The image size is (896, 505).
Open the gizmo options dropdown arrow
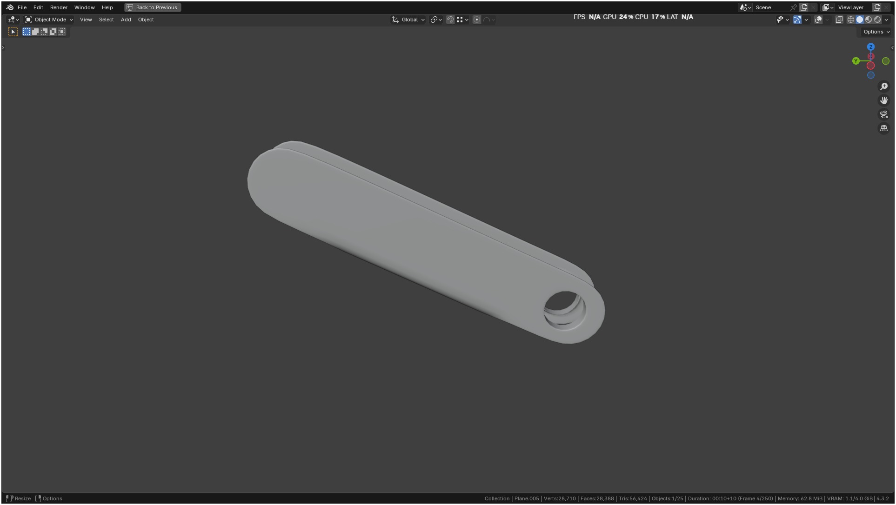coord(806,20)
